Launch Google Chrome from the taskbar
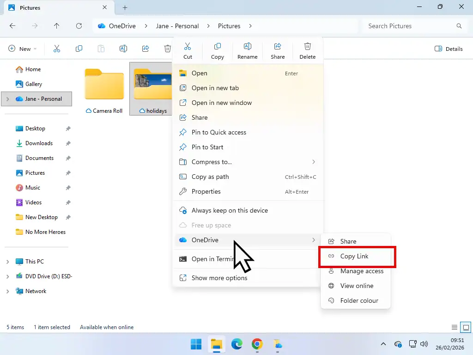This screenshot has width=473, height=355. tap(257, 344)
